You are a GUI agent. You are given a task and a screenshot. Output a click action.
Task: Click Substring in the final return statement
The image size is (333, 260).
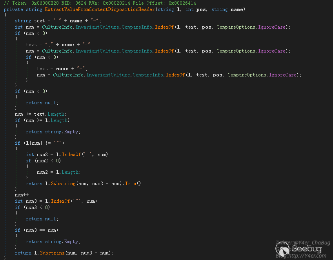52,253
